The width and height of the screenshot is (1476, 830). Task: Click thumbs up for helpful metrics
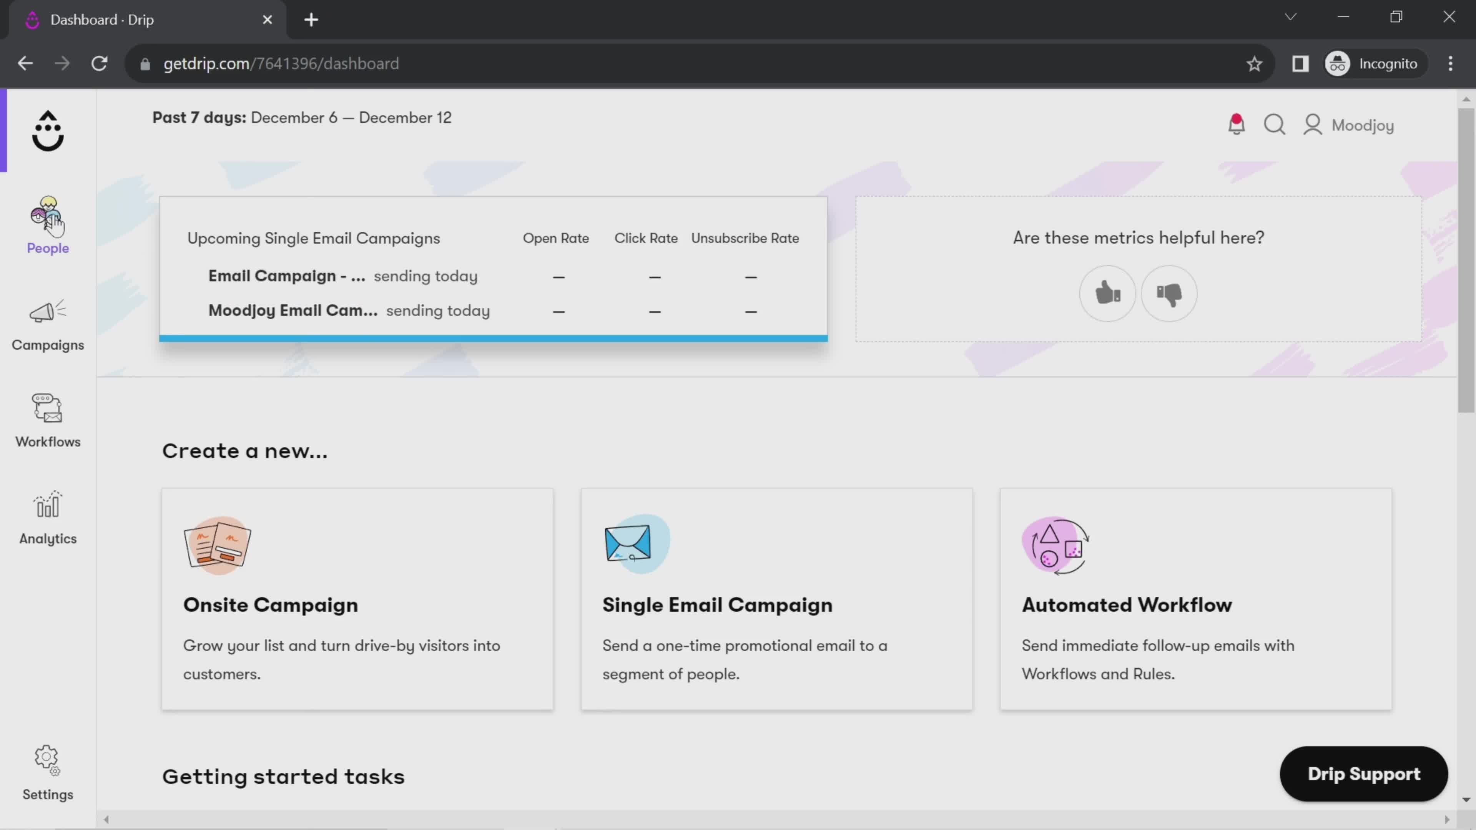tap(1108, 293)
